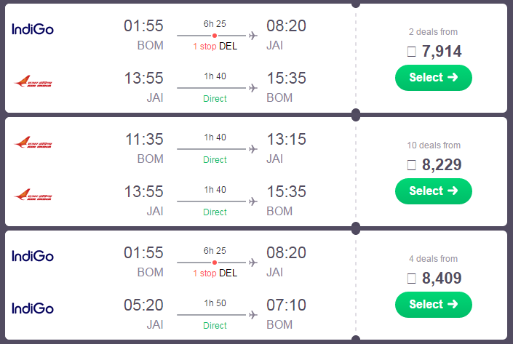
Task: Click IndiGo logo on the 7,914 itinerary
Action: tap(33, 29)
